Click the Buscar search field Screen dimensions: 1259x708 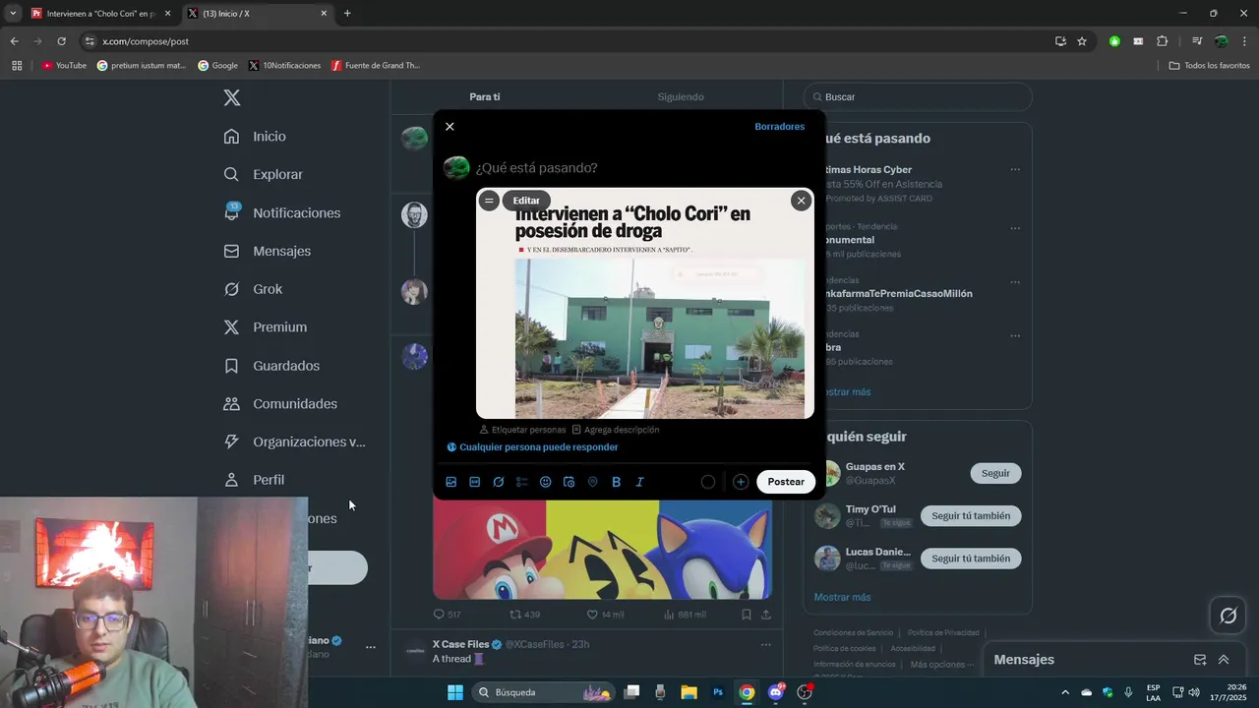coord(918,97)
